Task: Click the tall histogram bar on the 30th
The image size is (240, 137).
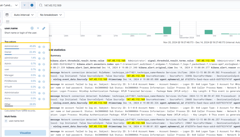Action: tap(167, 30)
